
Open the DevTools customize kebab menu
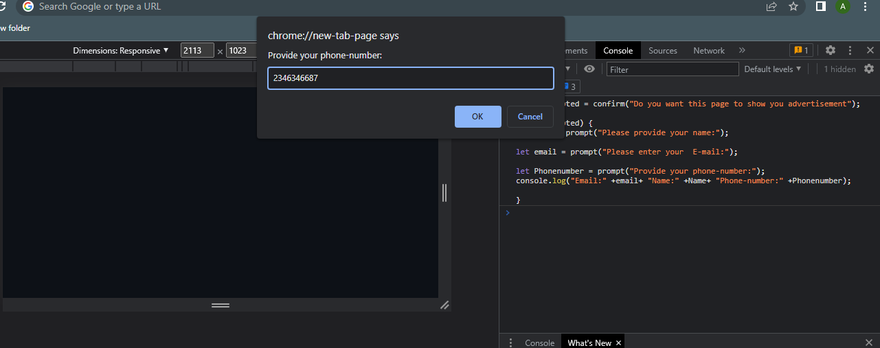(850, 51)
